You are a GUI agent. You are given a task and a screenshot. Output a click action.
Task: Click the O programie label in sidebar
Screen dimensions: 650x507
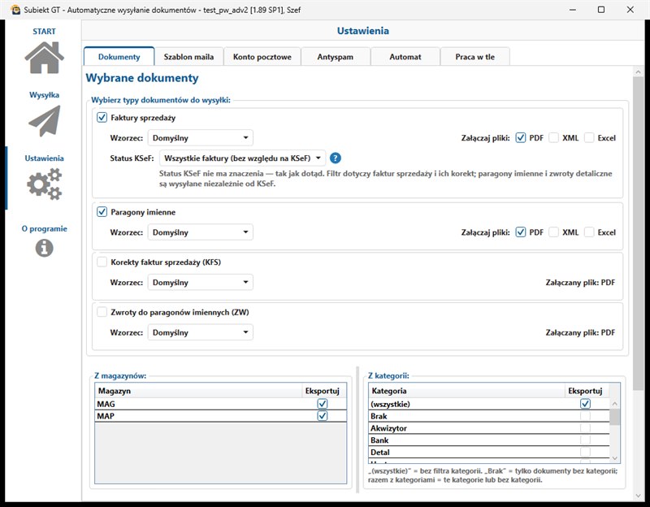[x=45, y=228]
